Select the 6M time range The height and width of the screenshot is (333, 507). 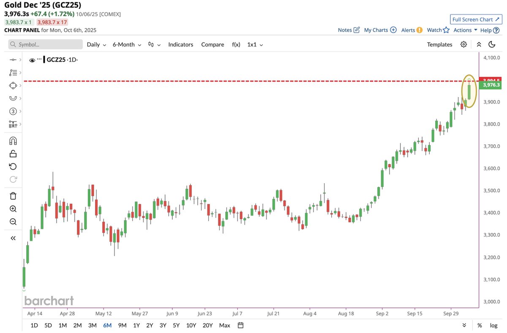(x=107, y=325)
